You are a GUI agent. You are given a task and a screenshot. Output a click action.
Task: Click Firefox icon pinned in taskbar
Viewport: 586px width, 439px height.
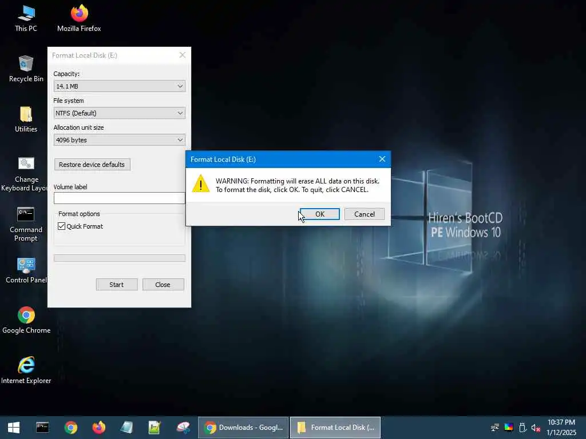tap(98, 428)
